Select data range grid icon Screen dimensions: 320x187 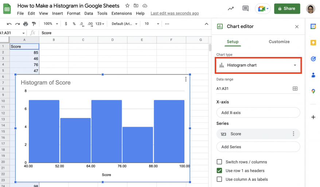coord(295,89)
